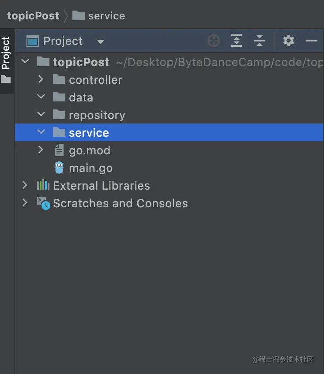Open the Project view dropdown arrow
This screenshot has height=374, width=324.
(101, 42)
